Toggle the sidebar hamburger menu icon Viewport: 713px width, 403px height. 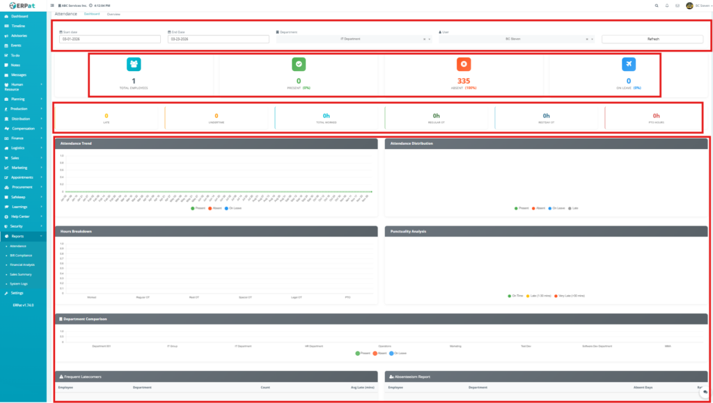click(52, 5)
